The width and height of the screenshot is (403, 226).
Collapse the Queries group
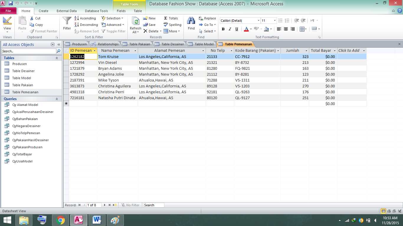click(x=57, y=99)
